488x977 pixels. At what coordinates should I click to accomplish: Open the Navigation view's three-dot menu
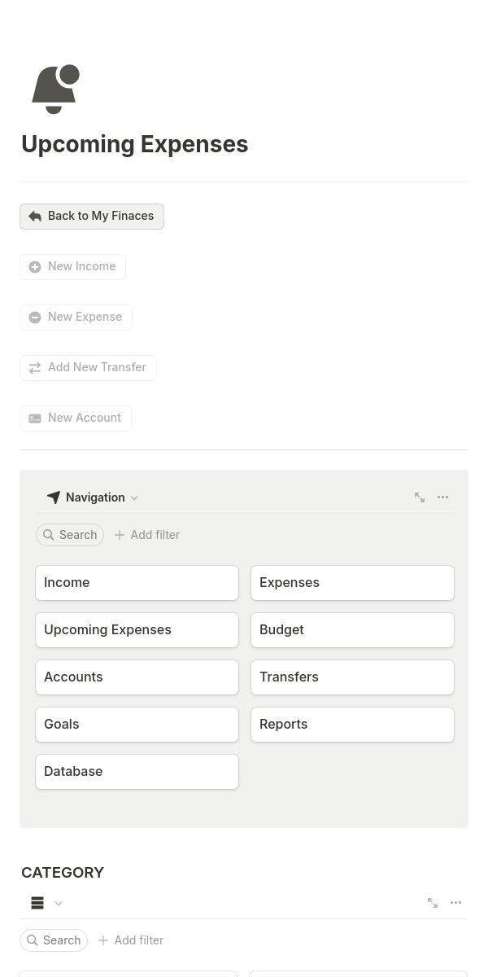(x=442, y=497)
